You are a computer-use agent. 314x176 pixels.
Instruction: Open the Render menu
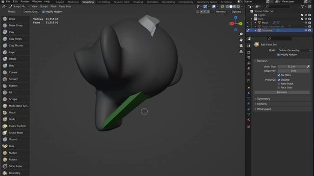click(x=25, y=1)
